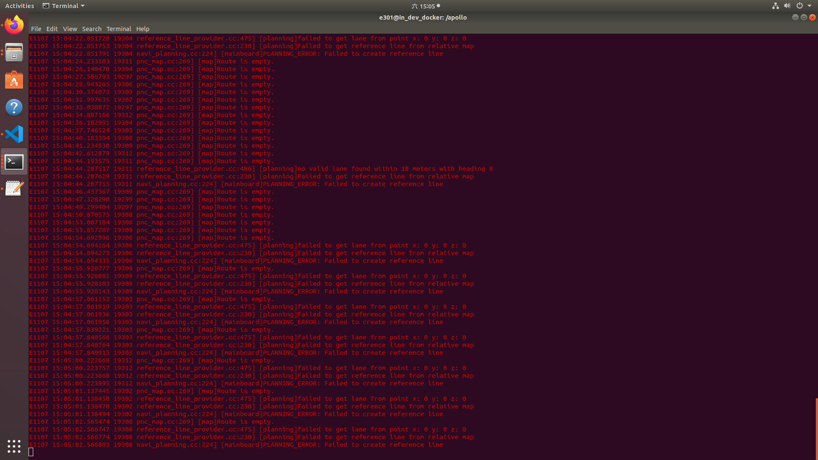818x460 pixels.
Task: Open the Help dock icon
Action: (14, 107)
